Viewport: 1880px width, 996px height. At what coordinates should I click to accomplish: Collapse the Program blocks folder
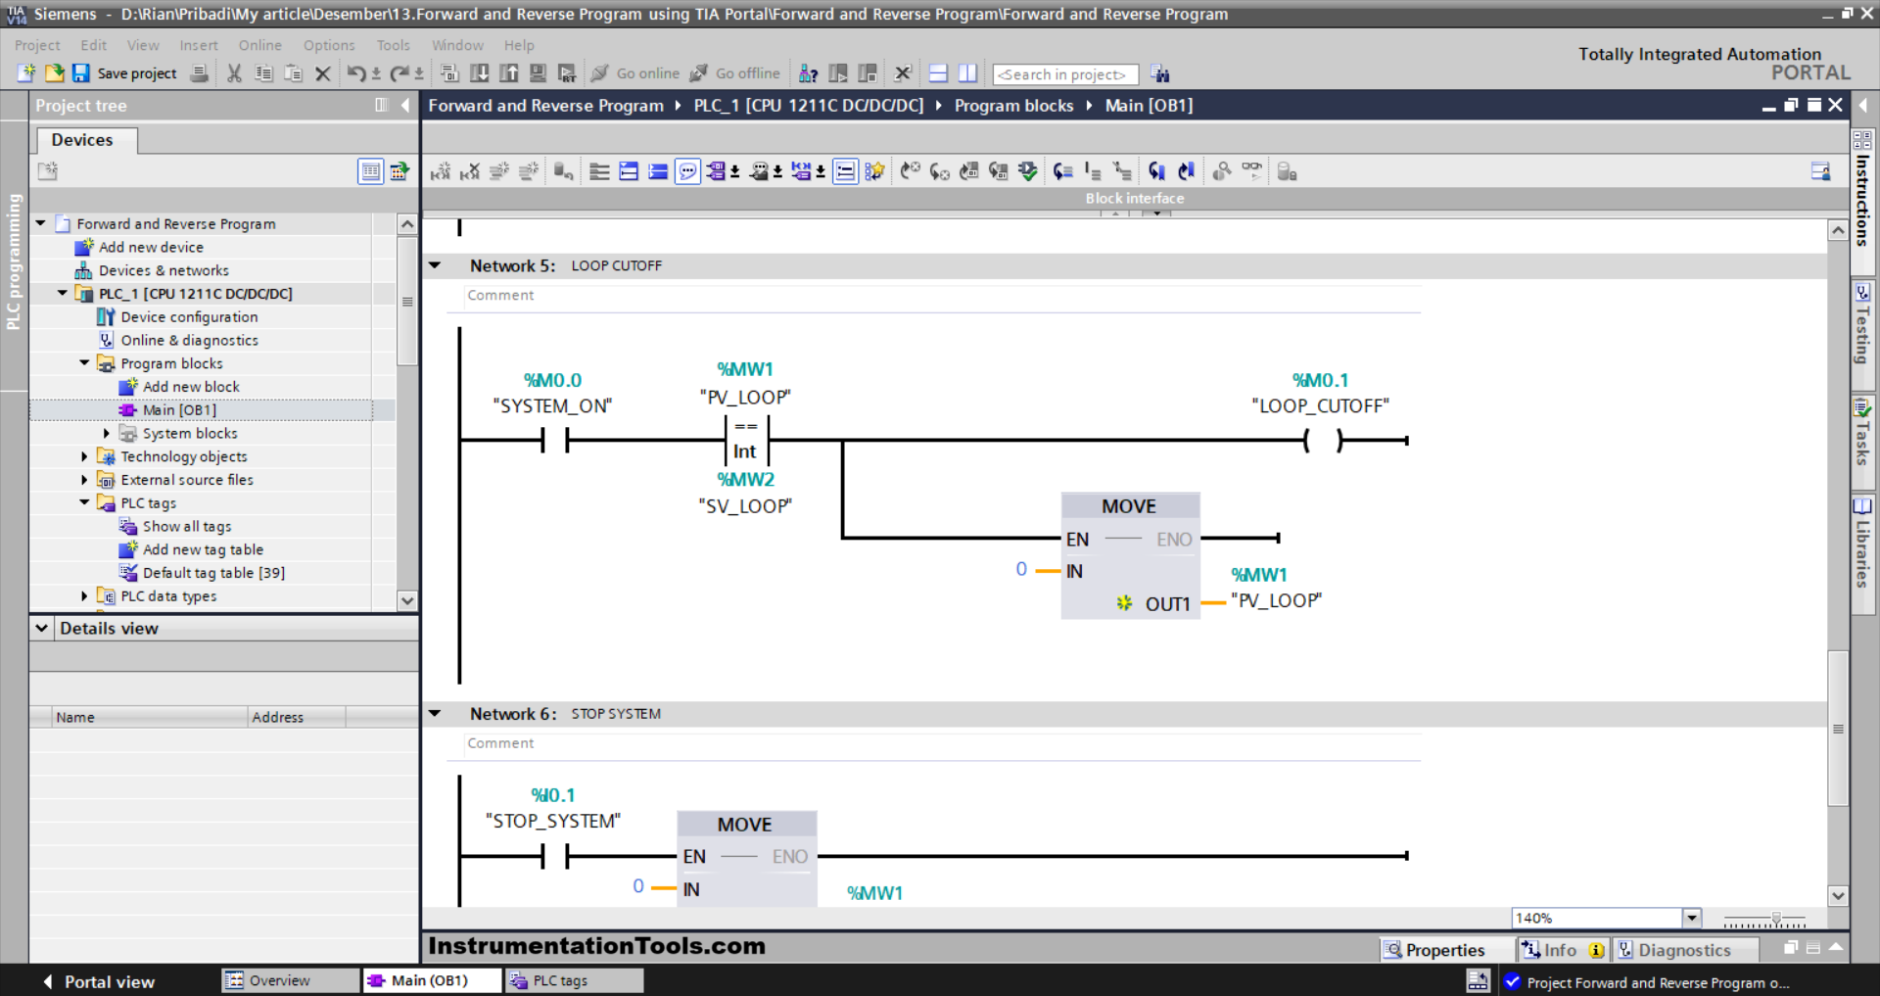pos(84,363)
